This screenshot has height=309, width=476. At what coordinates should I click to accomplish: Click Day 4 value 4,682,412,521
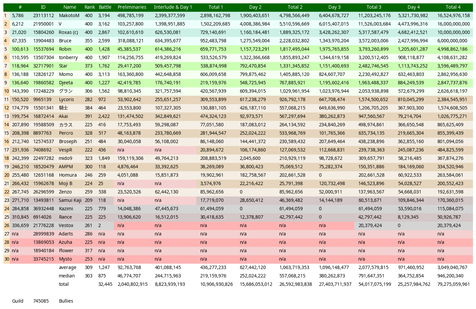click(413, 32)
